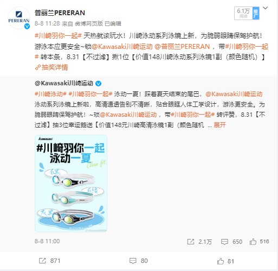The width and height of the screenshot is (278, 271).
Task: Open the post options chevron dropdown
Action: [265, 8]
